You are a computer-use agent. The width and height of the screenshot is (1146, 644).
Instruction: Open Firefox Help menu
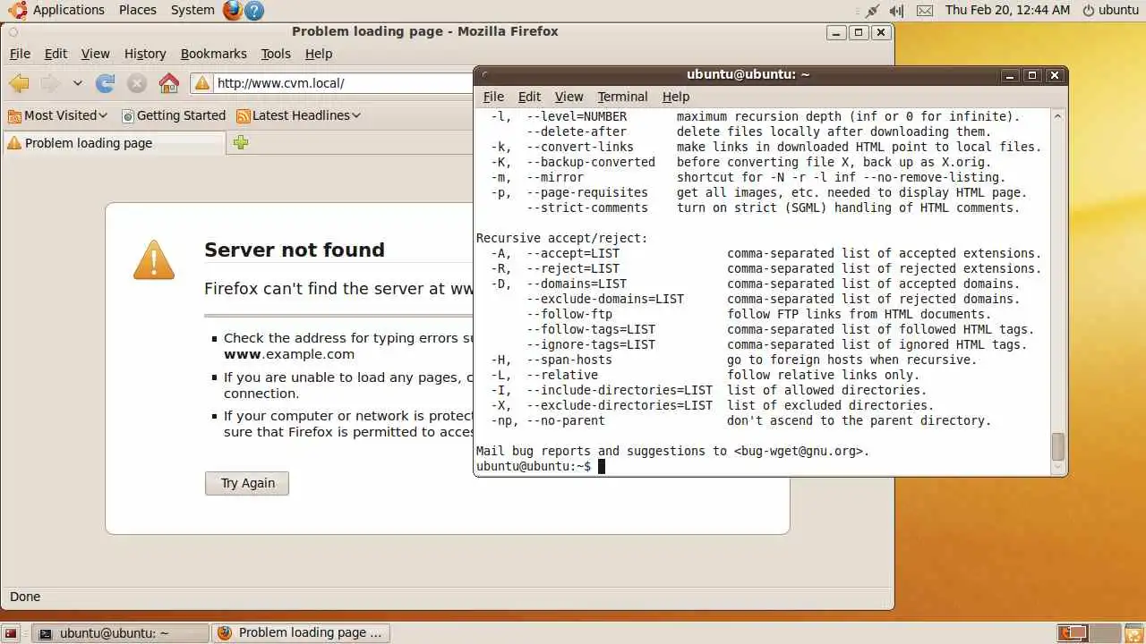point(319,54)
